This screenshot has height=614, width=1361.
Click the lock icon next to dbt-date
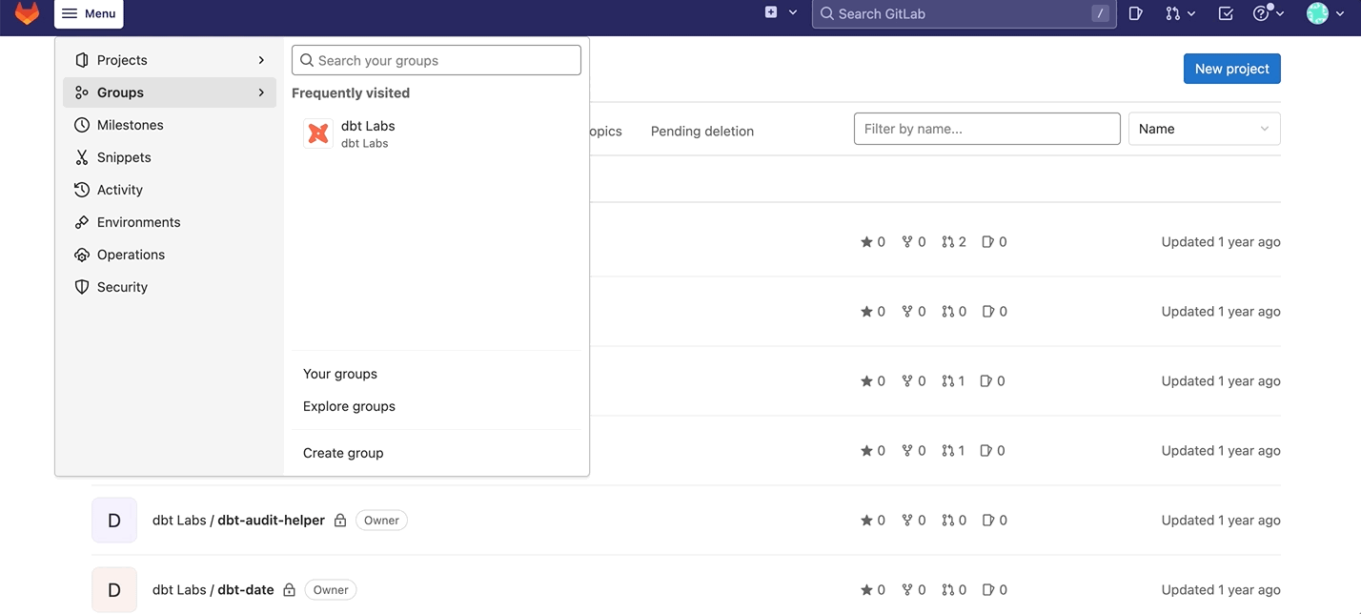click(292, 589)
